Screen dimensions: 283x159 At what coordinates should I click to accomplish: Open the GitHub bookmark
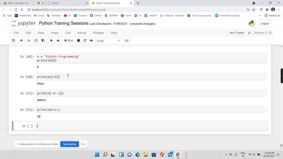point(96,16)
